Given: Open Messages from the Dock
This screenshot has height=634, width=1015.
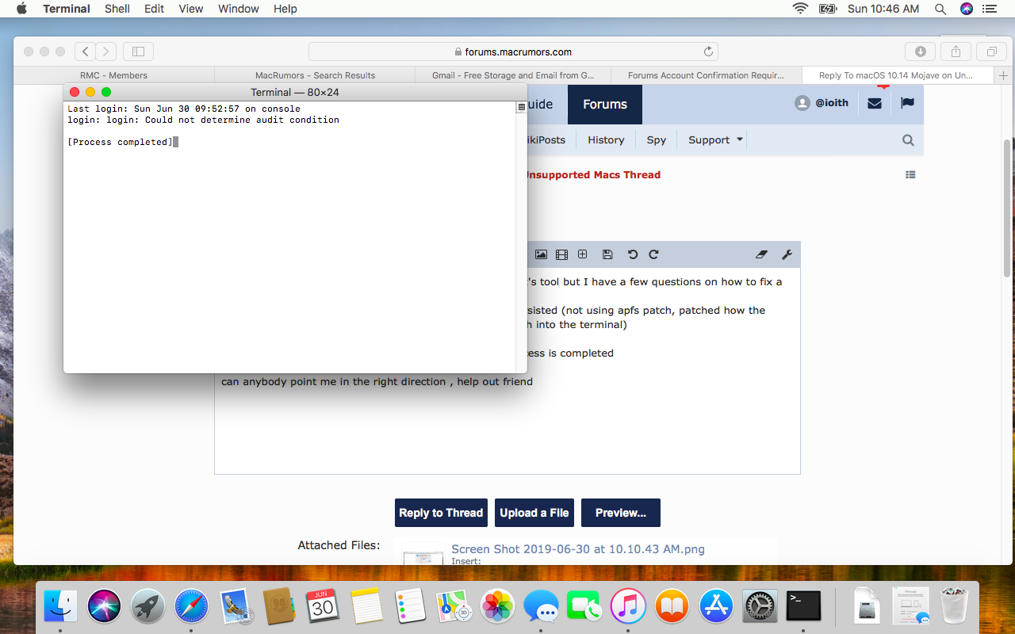Looking at the screenshot, I should (x=542, y=606).
